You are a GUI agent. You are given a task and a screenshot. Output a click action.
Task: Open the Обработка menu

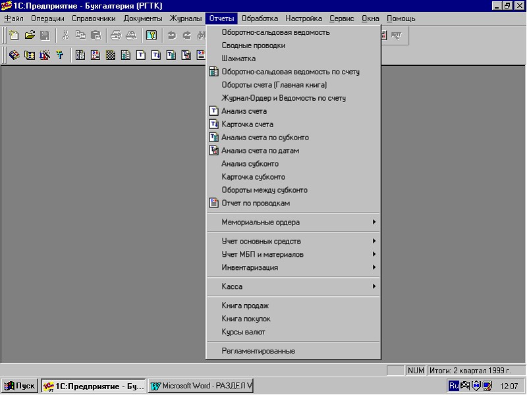(260, 18)
